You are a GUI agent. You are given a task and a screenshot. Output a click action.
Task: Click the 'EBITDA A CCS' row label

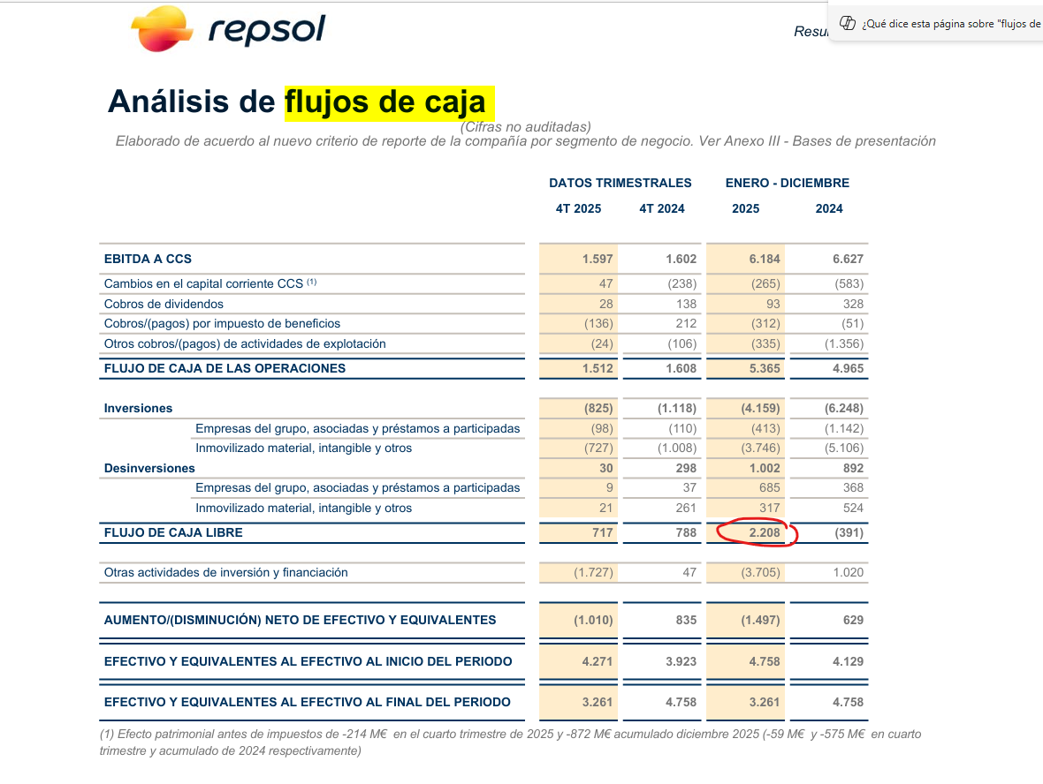148,259
